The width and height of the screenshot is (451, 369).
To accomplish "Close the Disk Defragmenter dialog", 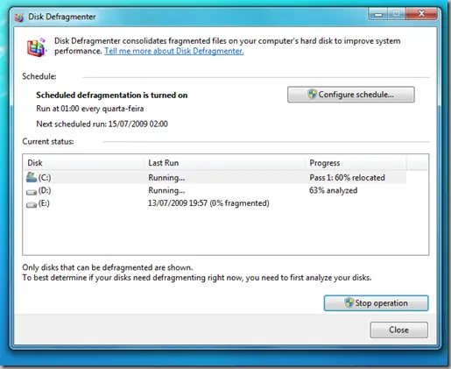I will pos(399,330).
